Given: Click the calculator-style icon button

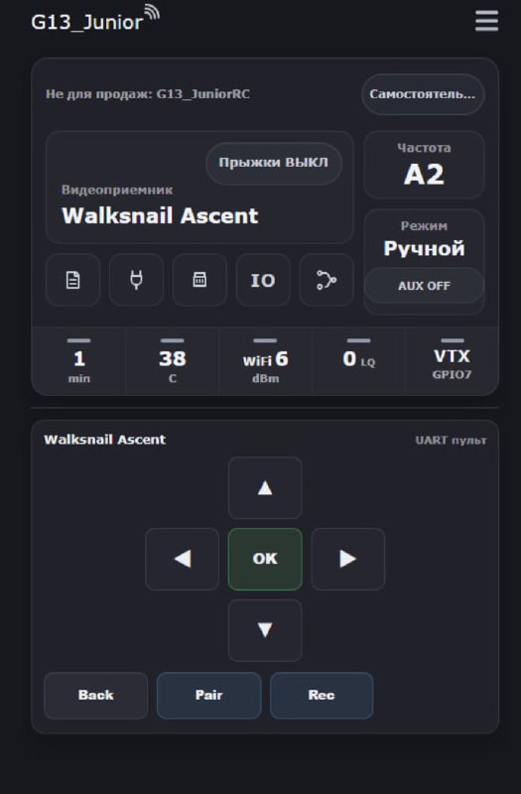Looking at the screenshot, I should click(x=199, y=280).
